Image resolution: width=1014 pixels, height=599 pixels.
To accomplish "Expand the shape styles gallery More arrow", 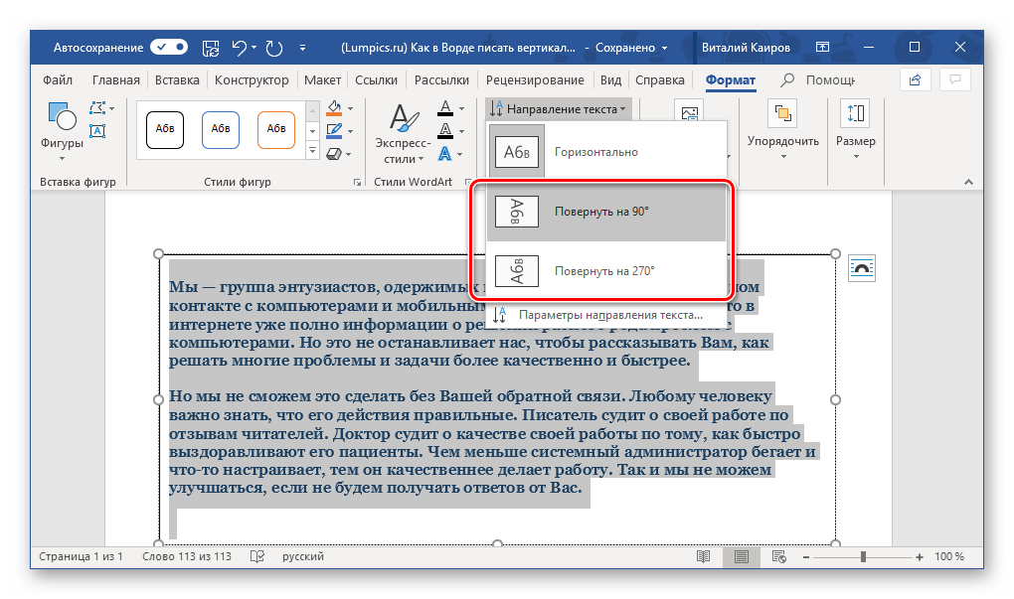I will tap(312, 151).
